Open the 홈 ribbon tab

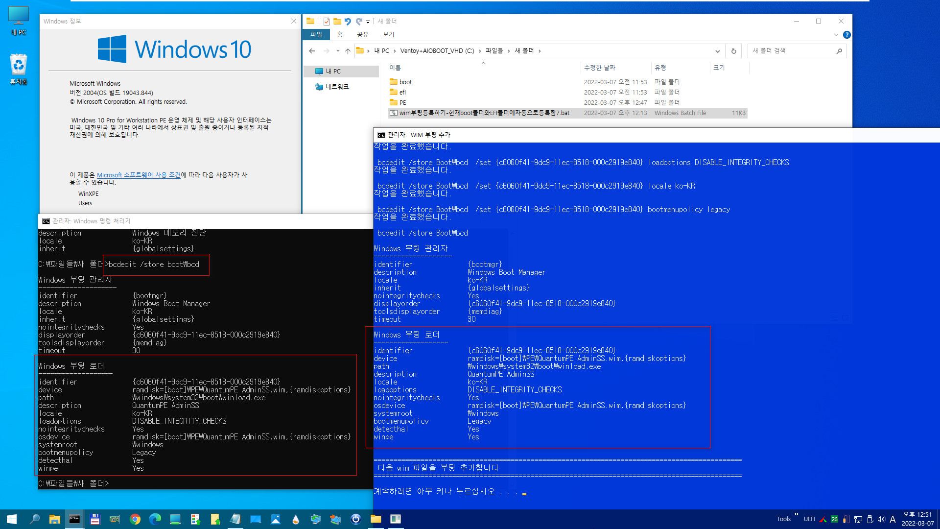tap(340, 34)
